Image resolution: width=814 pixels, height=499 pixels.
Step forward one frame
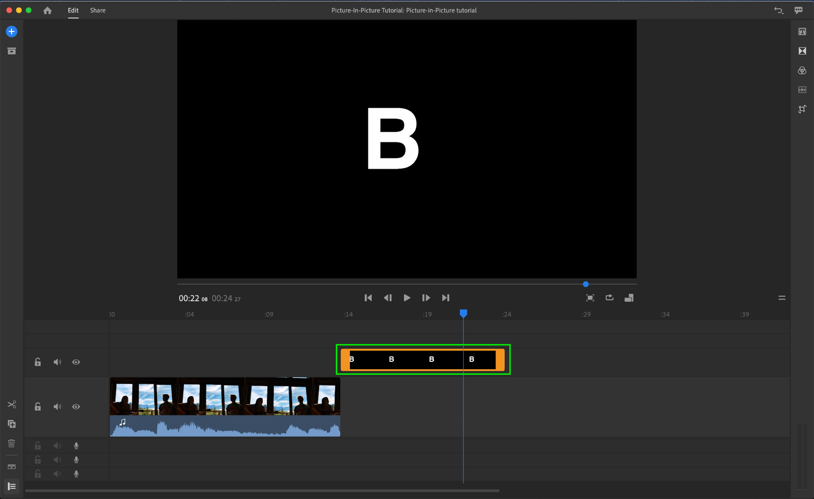coord(426,298)
